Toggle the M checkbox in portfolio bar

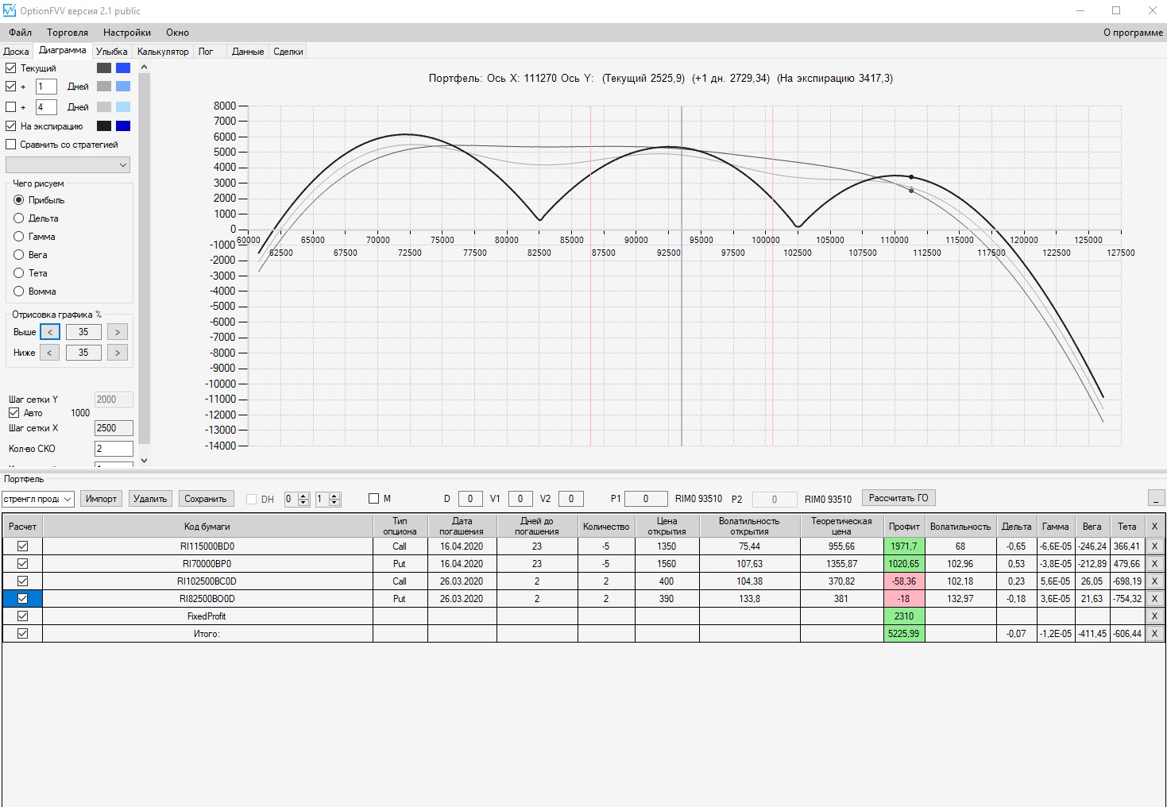click(x=373, y=499)
